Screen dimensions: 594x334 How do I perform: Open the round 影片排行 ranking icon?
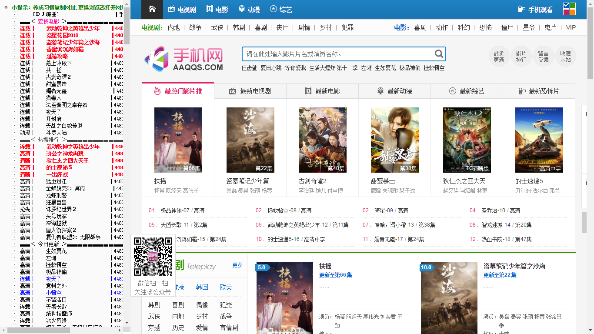coord(521,57)
